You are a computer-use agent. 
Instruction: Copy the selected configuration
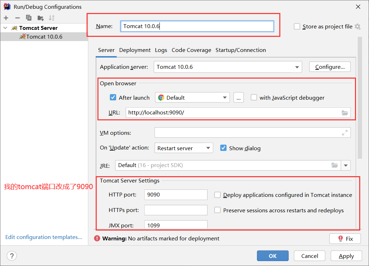pyautogui.click(x=29, y=18)
